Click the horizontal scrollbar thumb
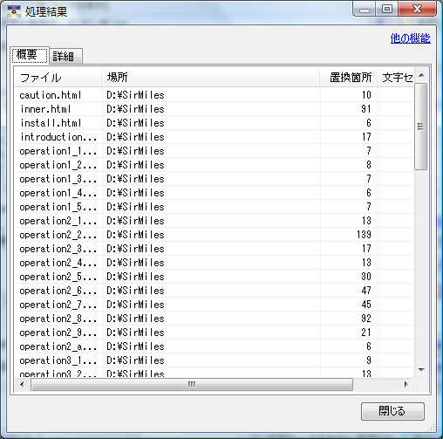The height and width of the screenshot is (439, 443). pos(192,385)
